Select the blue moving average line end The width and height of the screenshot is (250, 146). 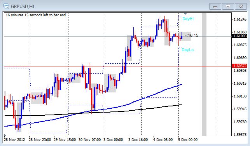tap(181, 85)
